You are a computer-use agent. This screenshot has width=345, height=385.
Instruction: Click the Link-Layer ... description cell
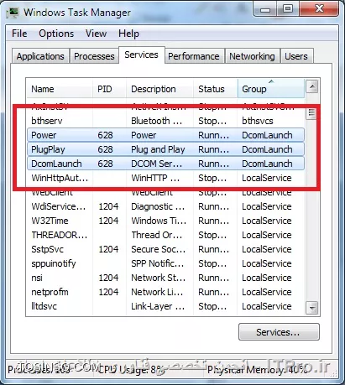158,306
